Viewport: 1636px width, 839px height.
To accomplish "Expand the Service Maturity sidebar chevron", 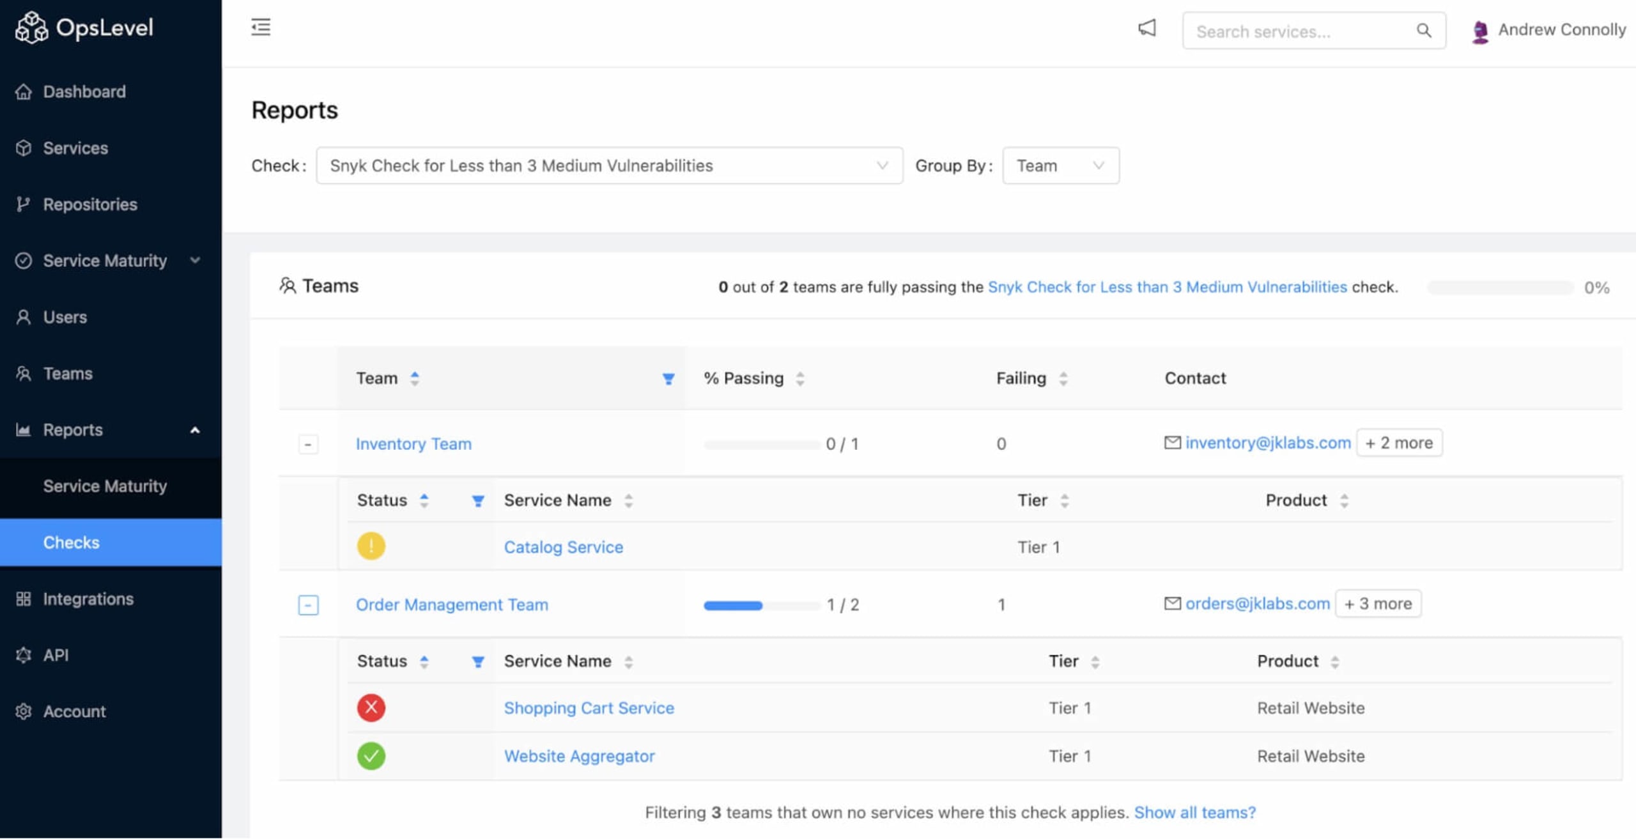I will [196, 260].
